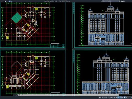132x99 pixels.
Task: Click the Model space button in the status bar
Action: coord(100,97)
